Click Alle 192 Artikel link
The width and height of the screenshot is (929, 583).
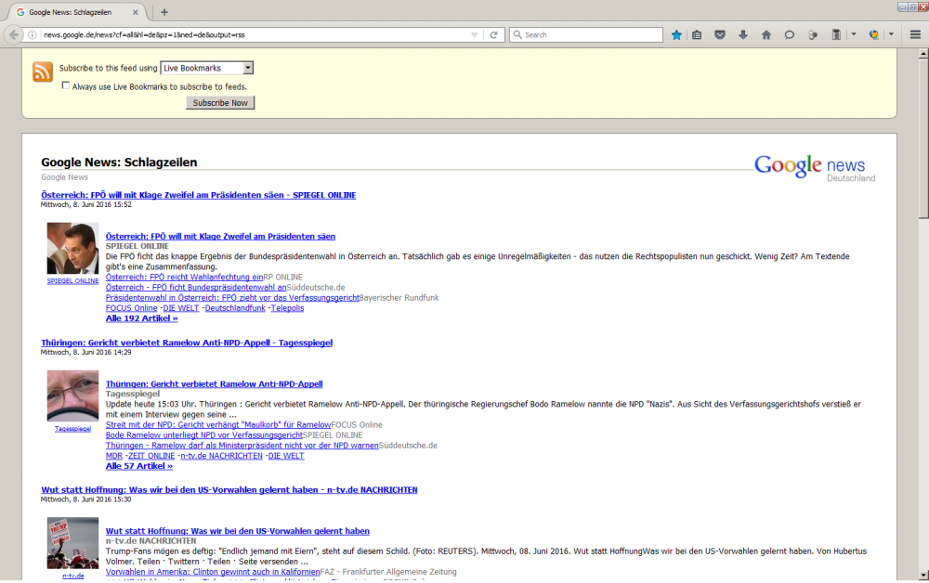pos(141,318)
